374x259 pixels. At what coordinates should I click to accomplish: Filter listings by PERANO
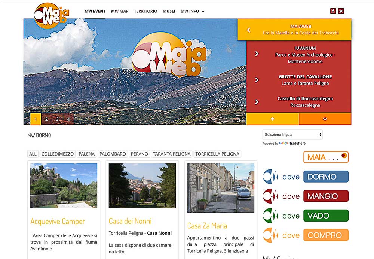(x=140, y=154)
